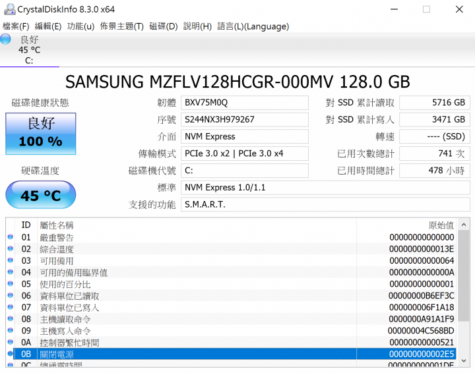This screenshot has height=373, width=475.
Task: Click the scroll down arrow of attribute list
Action: click(x=464, y=360)
